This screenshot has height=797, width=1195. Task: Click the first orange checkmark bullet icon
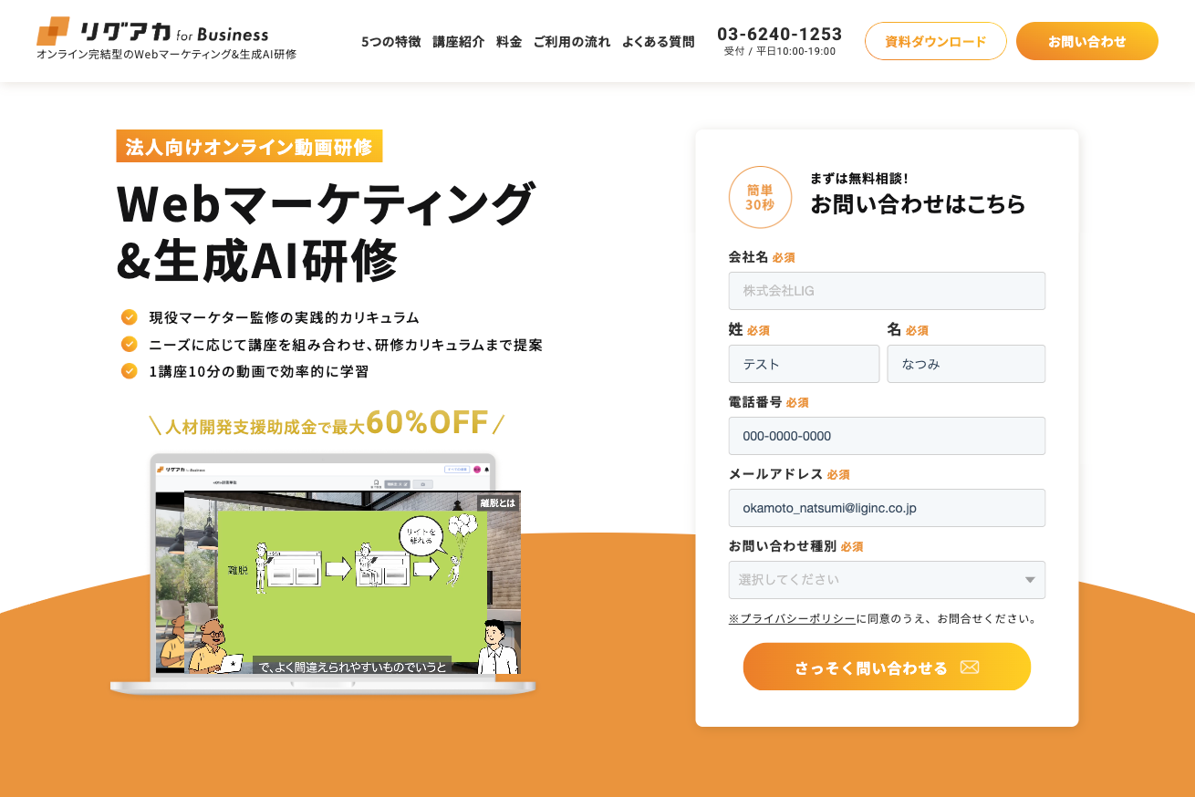(130, 317)
